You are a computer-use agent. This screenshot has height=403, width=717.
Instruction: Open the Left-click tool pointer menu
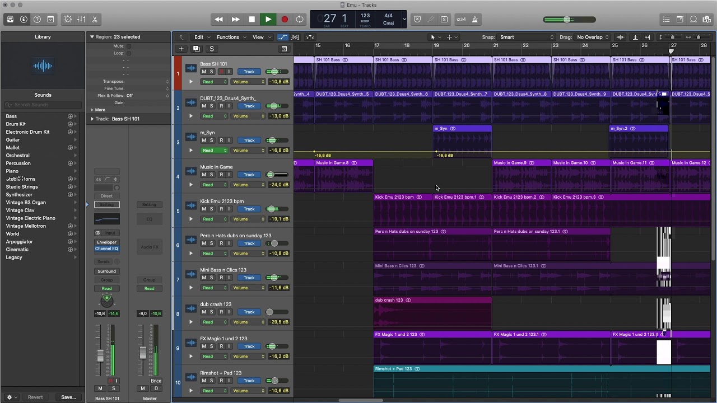pyautogui.click(x=435, y=37)
